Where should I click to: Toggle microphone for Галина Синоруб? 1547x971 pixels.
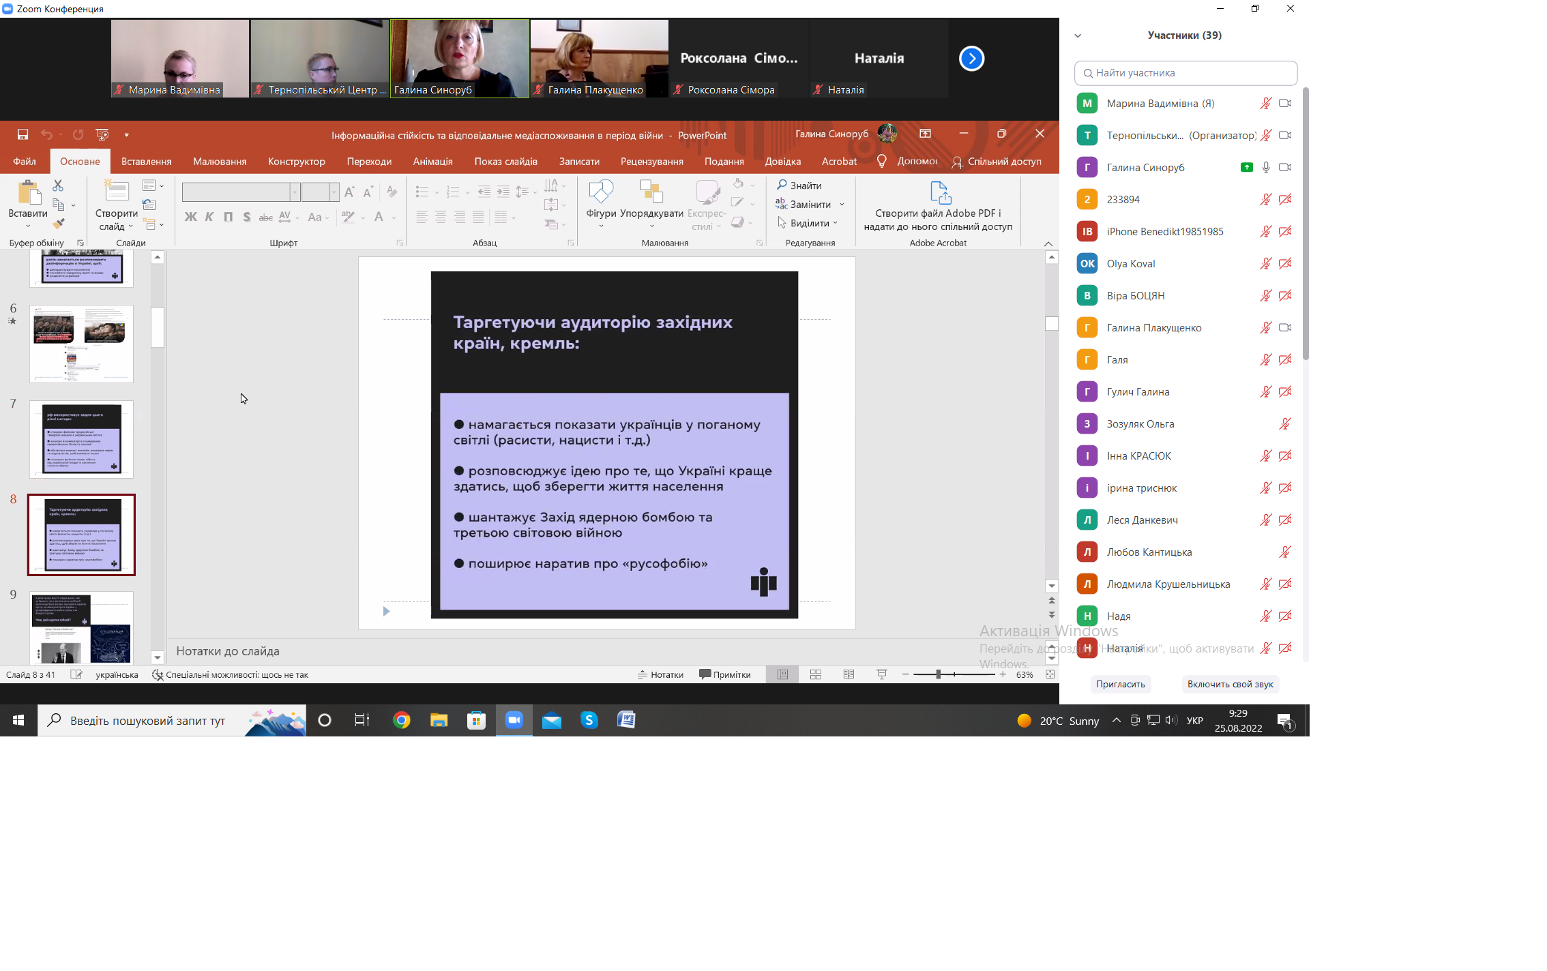1266,167
